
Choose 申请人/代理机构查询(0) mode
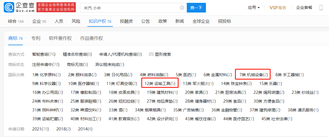coord(121,54)
